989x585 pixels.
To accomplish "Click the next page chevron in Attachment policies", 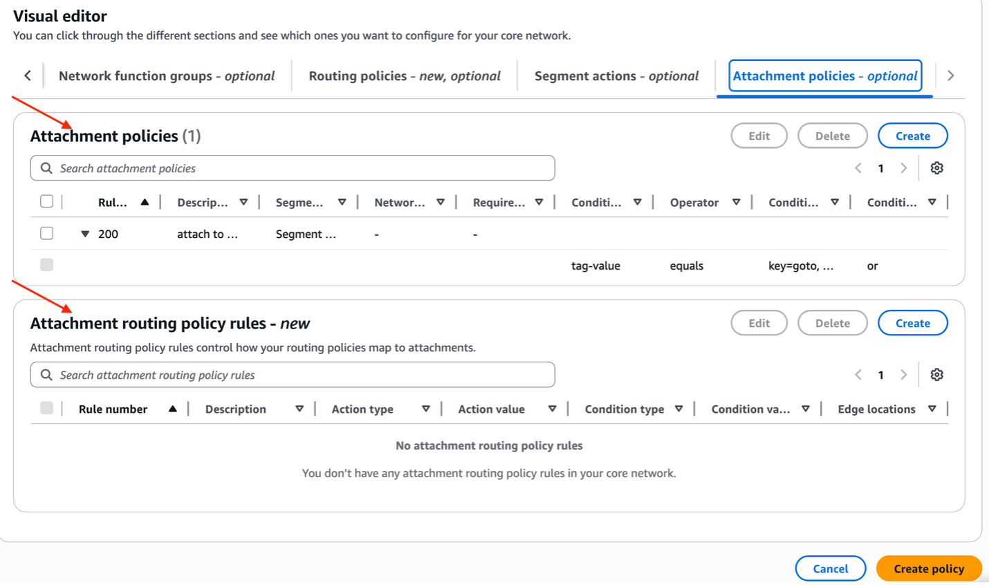I will pos(904,167).
